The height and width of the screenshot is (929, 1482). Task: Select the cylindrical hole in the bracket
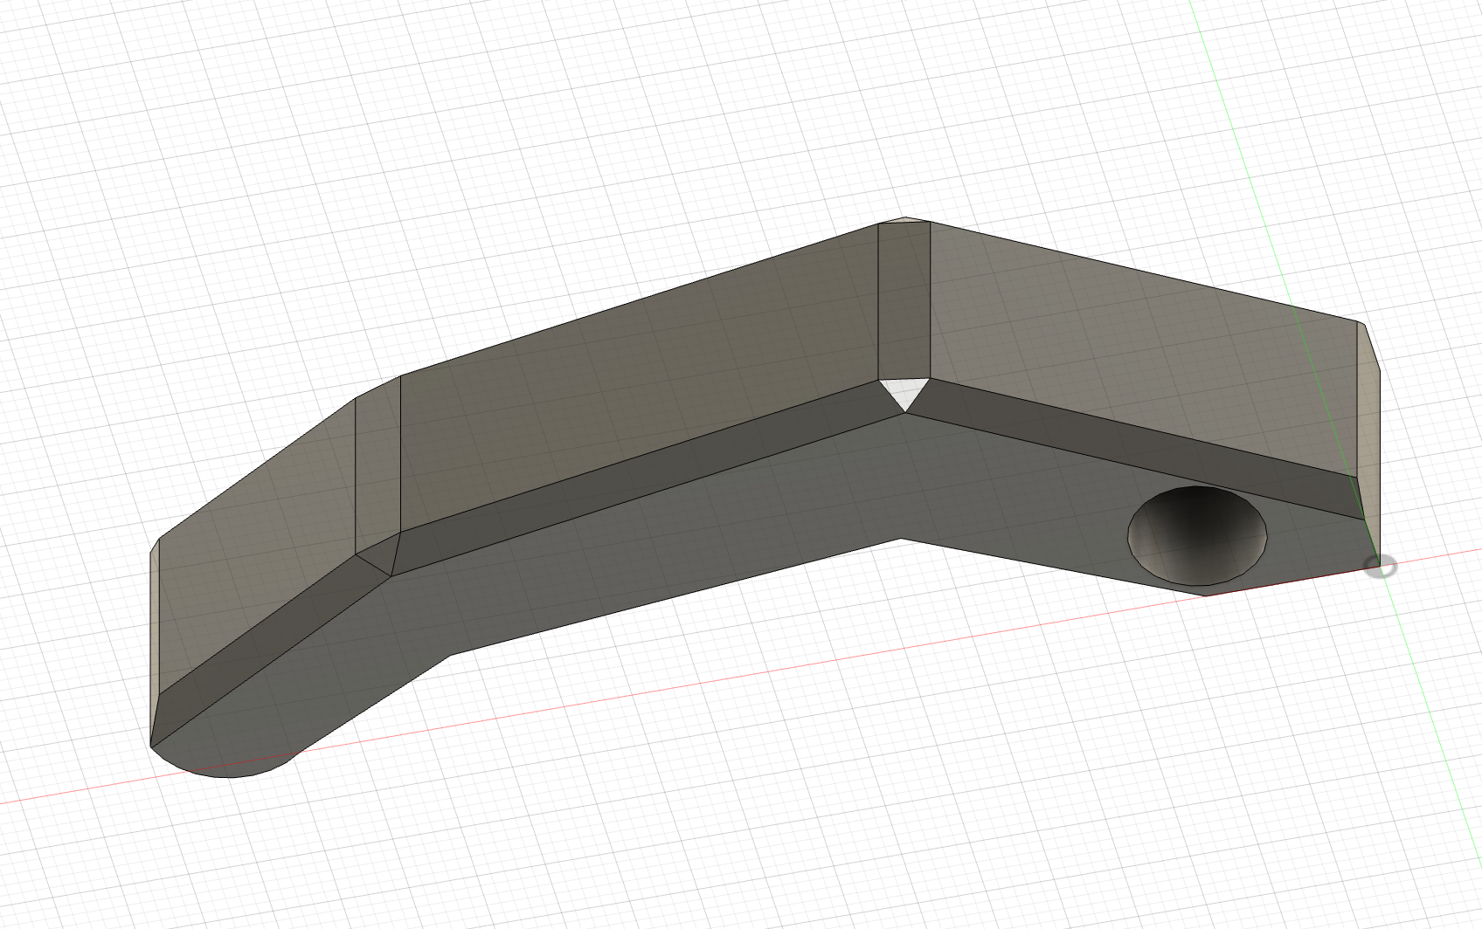1196,534
